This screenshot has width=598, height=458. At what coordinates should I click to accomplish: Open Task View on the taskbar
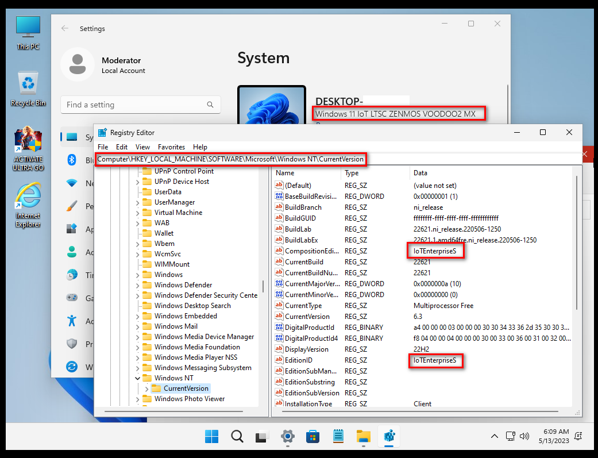click(x=262, y=436)
